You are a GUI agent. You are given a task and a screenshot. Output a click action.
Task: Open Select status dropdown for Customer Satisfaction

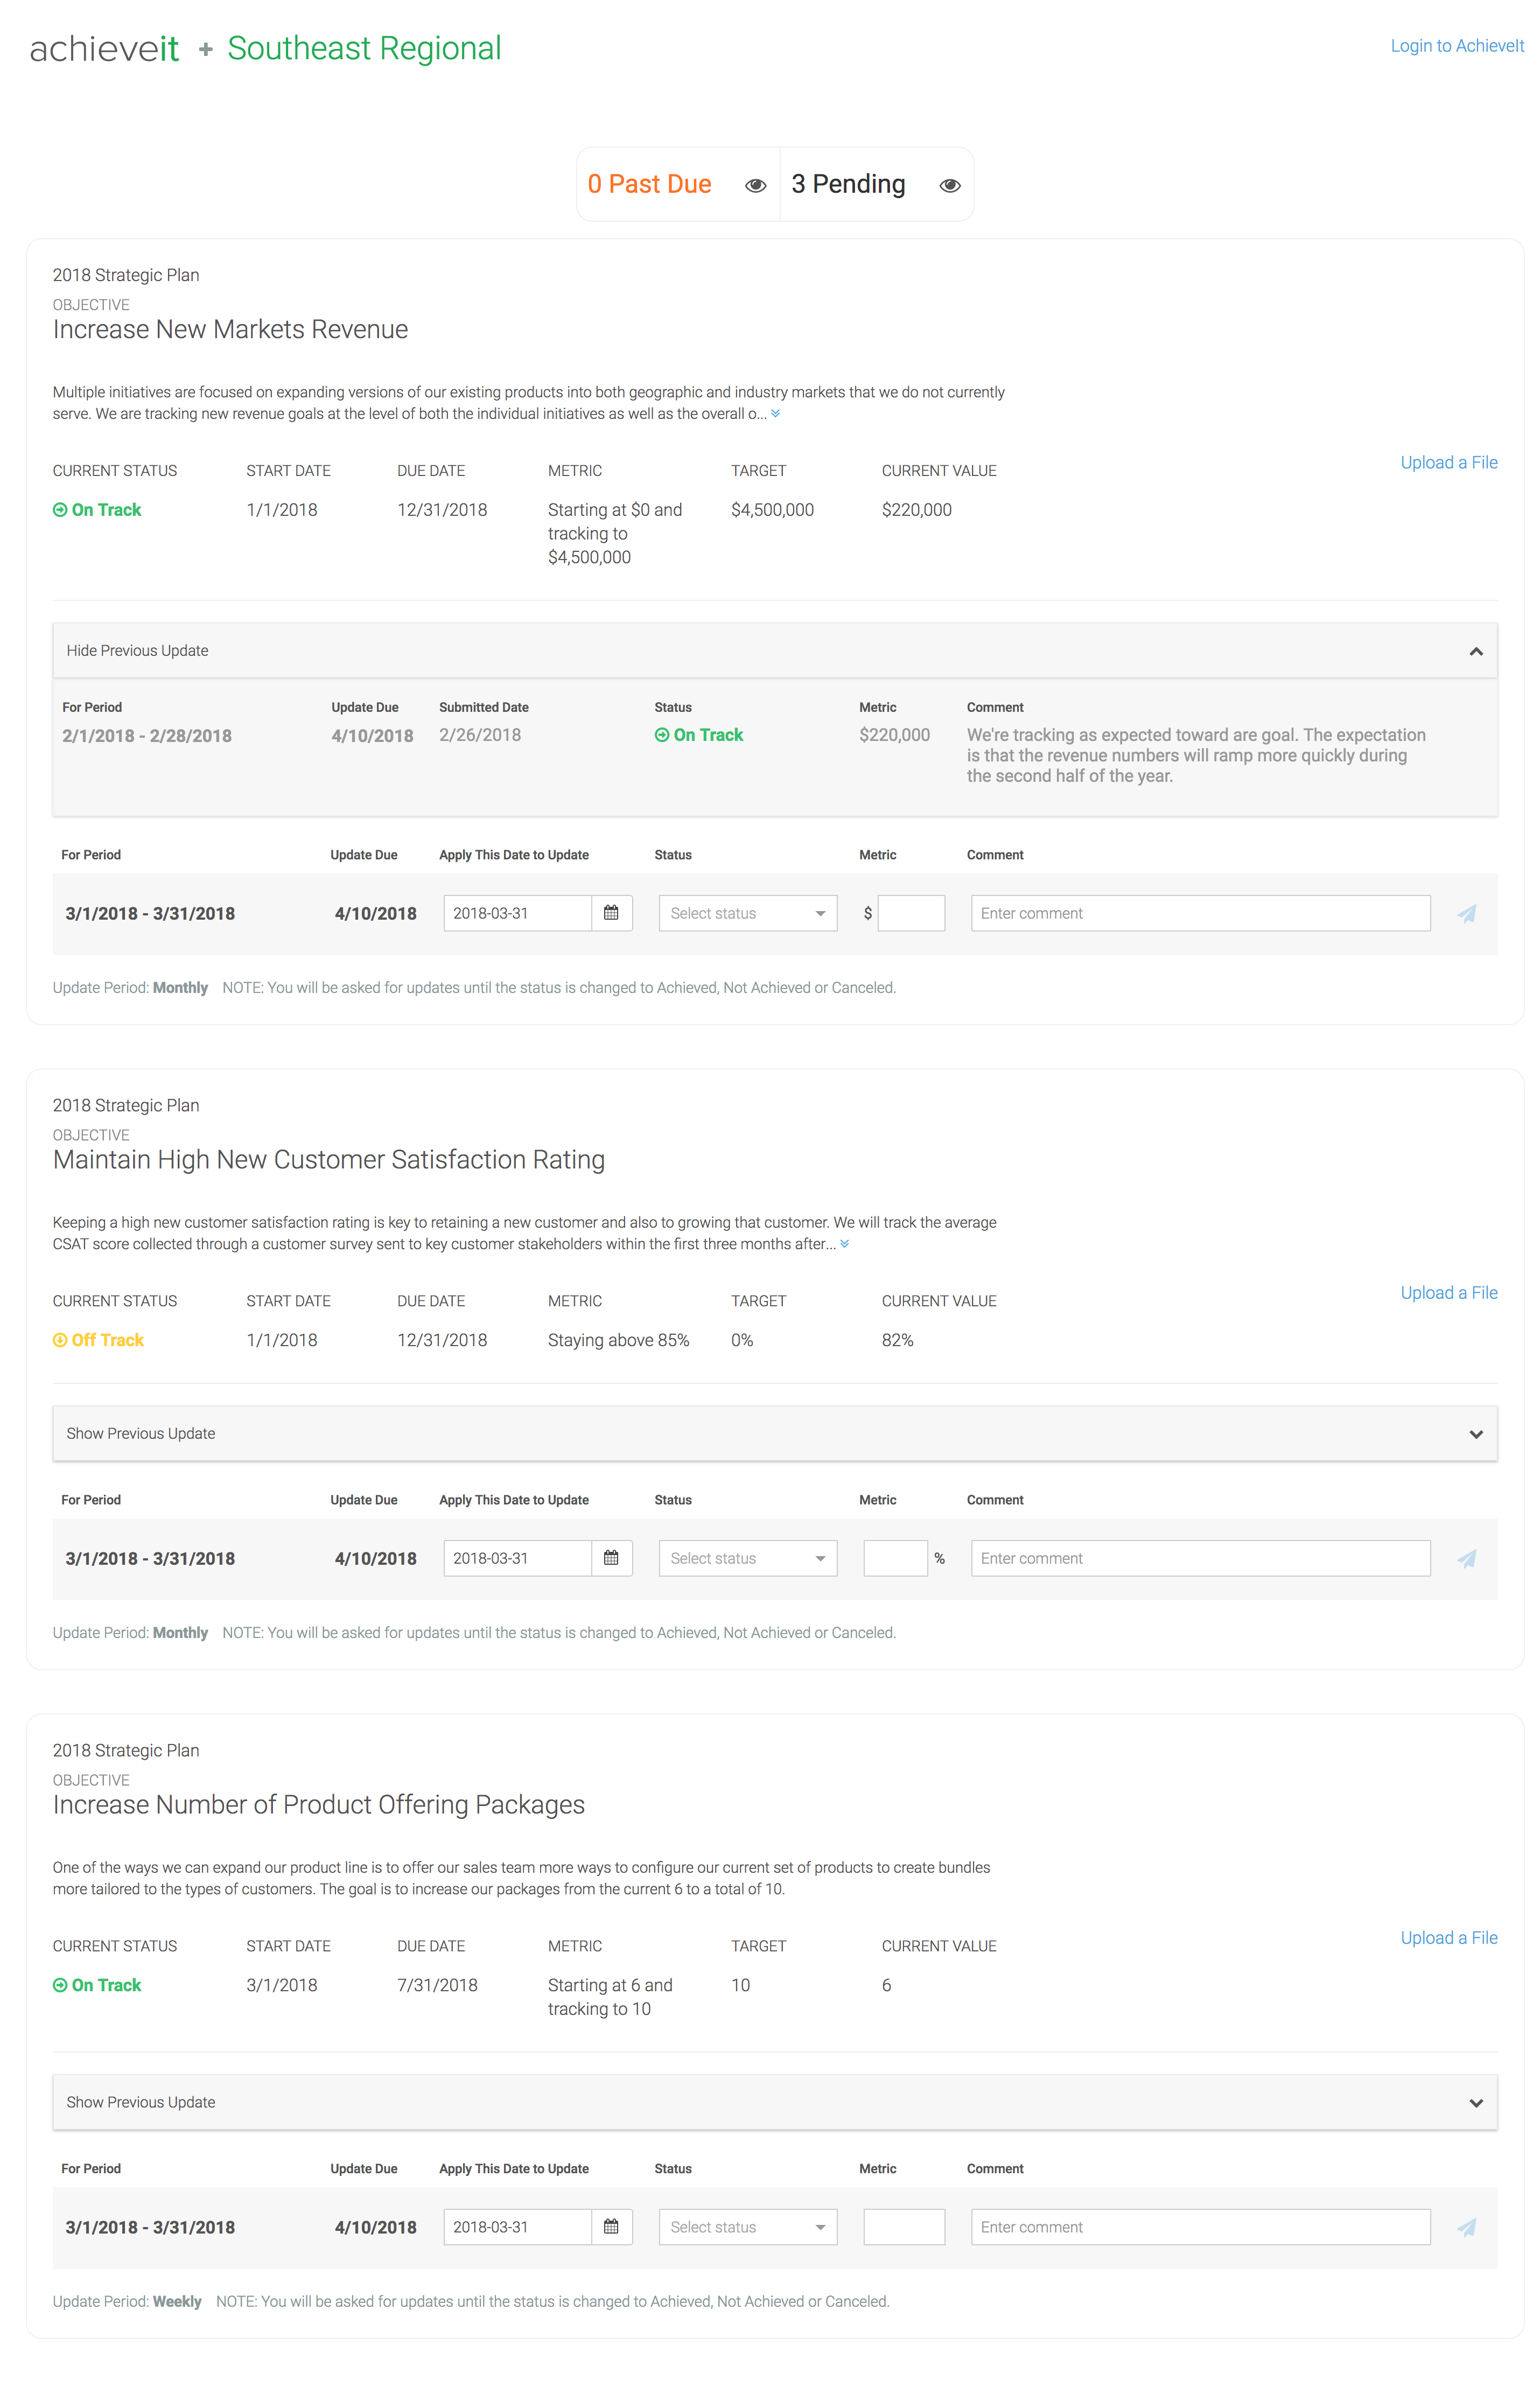tap(748, 1558)
